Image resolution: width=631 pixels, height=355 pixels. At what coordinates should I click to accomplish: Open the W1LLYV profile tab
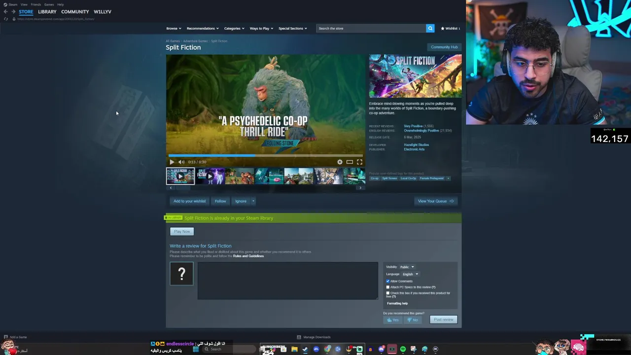(103, 12)
